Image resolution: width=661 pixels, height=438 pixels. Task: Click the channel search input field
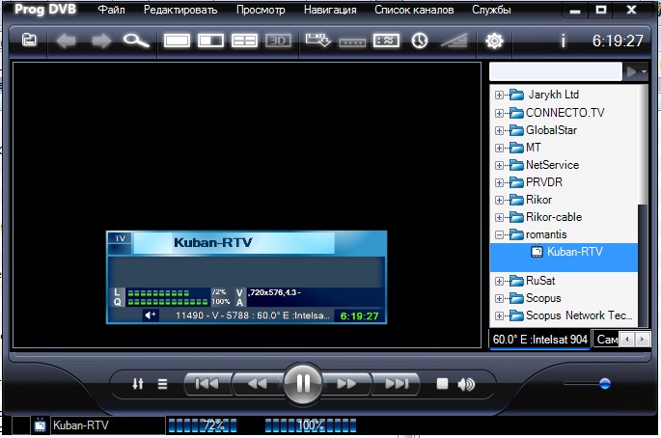click(x=555, y=71)
